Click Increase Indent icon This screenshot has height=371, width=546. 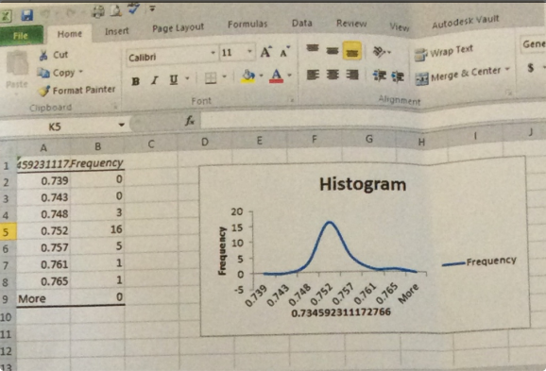tap(398, 76)
